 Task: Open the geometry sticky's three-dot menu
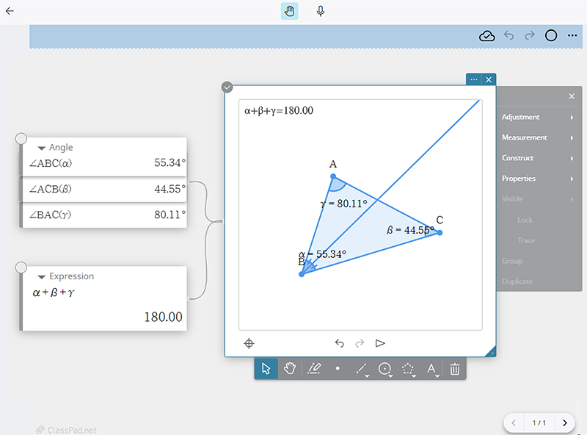pos(473,79)
